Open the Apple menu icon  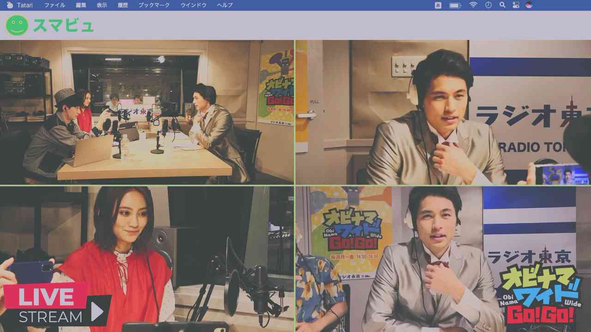10,5
